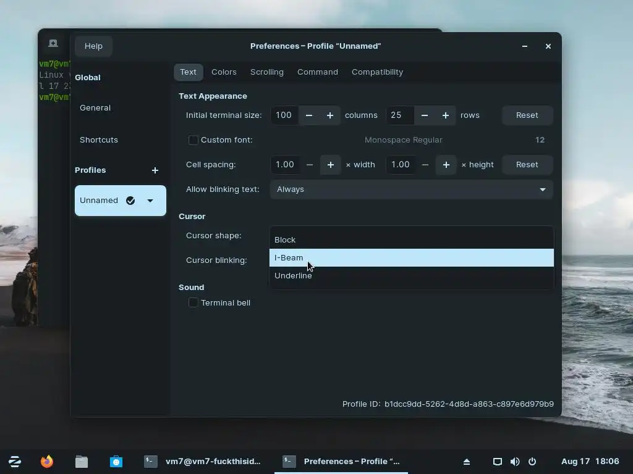633x474 pixels.
Task: Enable the Custom font checkbox
Action: coord(193,140)
